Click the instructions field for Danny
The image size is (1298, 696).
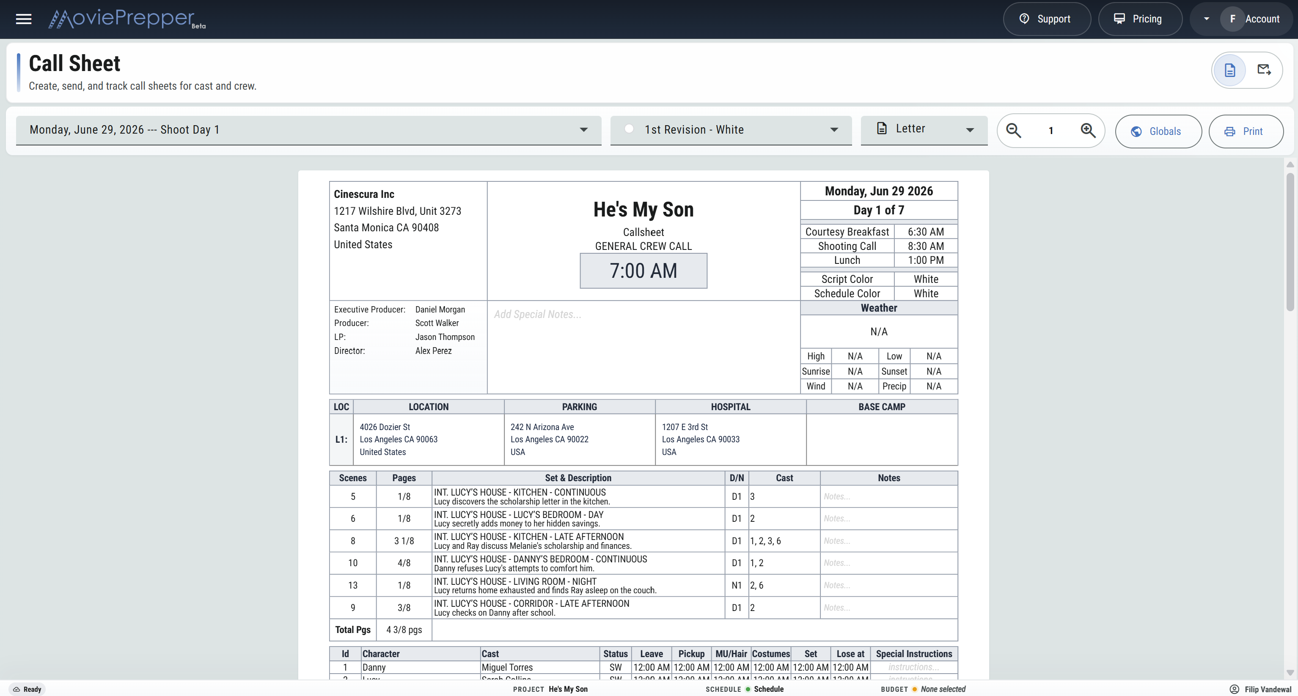pos(913,667)
